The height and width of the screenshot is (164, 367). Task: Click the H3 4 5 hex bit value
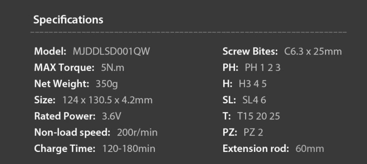pyautogui.click(x=252, y=84)
